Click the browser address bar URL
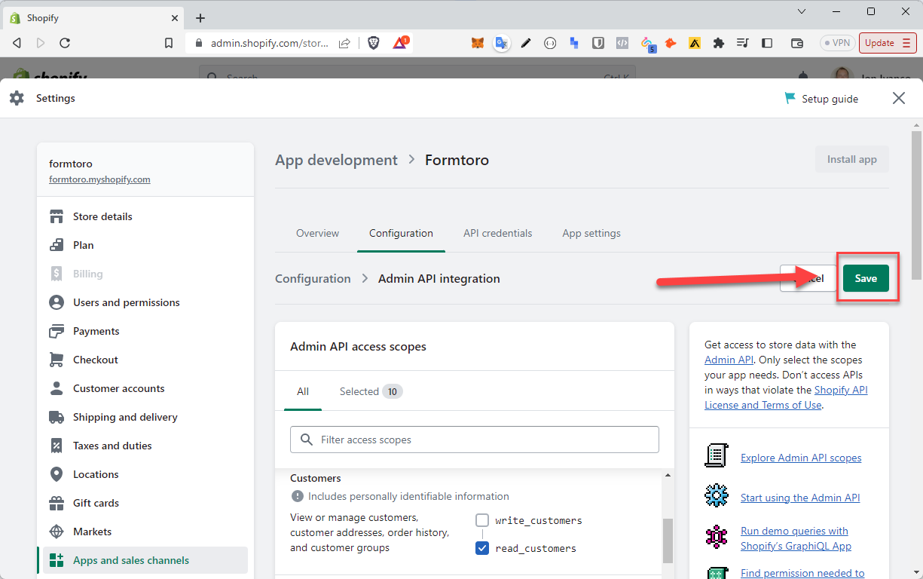Image resolution: width=923 pixels, height=579 pixels. point(269,43)
